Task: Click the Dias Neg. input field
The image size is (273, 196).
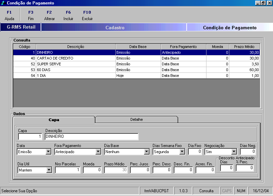Action: point(248,151)
